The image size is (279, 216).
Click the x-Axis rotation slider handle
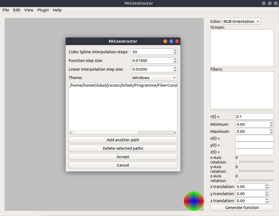coord(237,162)
